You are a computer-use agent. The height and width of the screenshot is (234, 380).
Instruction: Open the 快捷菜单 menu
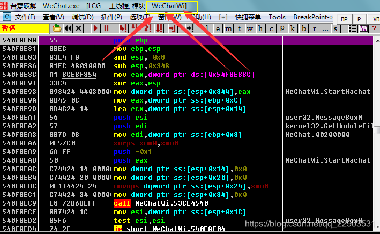(x=248, y=17)
